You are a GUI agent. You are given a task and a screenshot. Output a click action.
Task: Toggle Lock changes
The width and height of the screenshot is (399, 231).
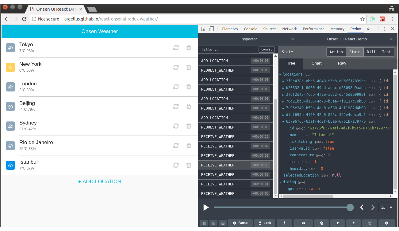(x=265, y=223)
